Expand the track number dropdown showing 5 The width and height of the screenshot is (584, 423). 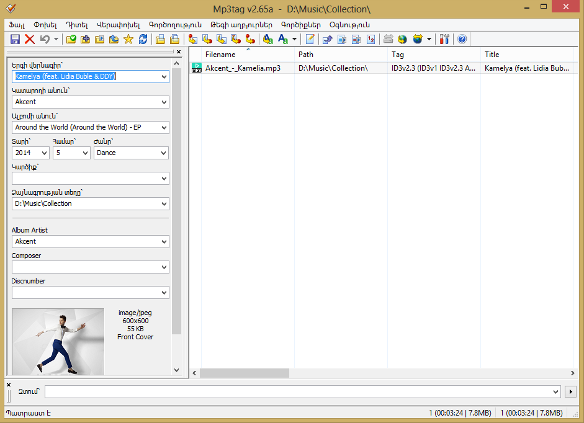85,153
